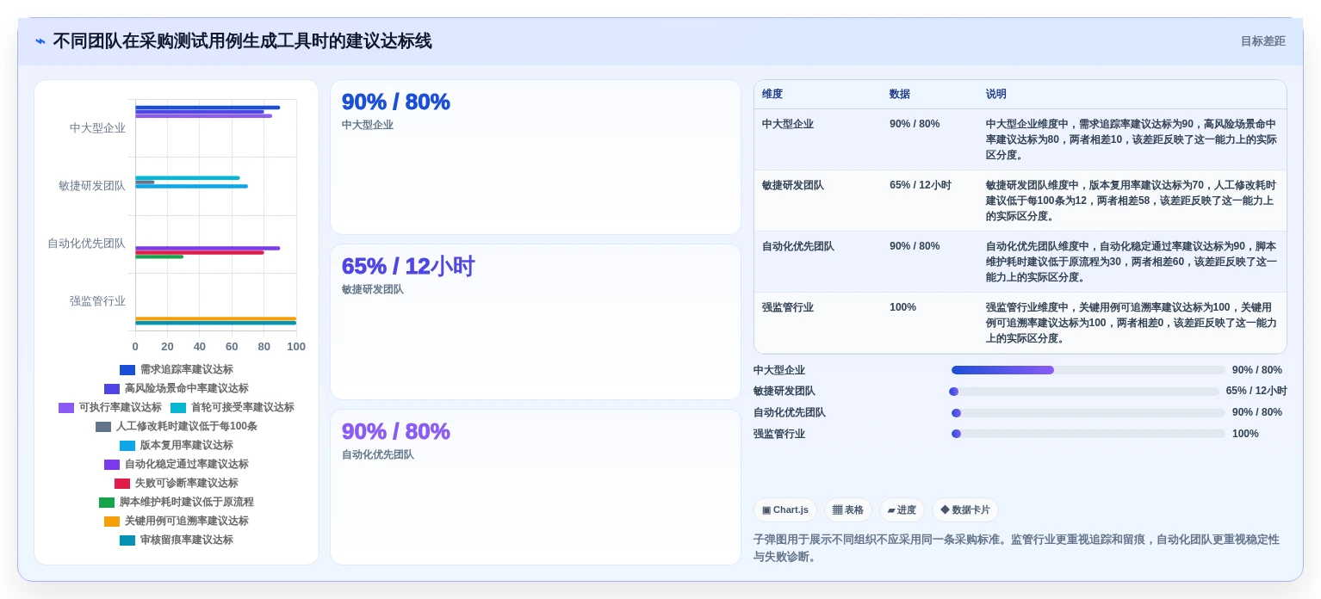Select the 进度 tag chip
This screenshot has width=1321, height=599.
coord(902,510)
